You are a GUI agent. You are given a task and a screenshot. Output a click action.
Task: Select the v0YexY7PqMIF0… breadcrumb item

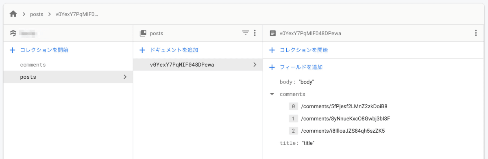[x=77, y=14]
